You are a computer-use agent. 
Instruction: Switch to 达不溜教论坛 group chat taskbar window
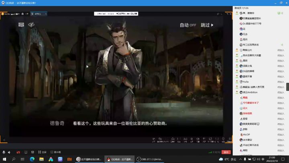pyautogui.click(x=89, y=159)
